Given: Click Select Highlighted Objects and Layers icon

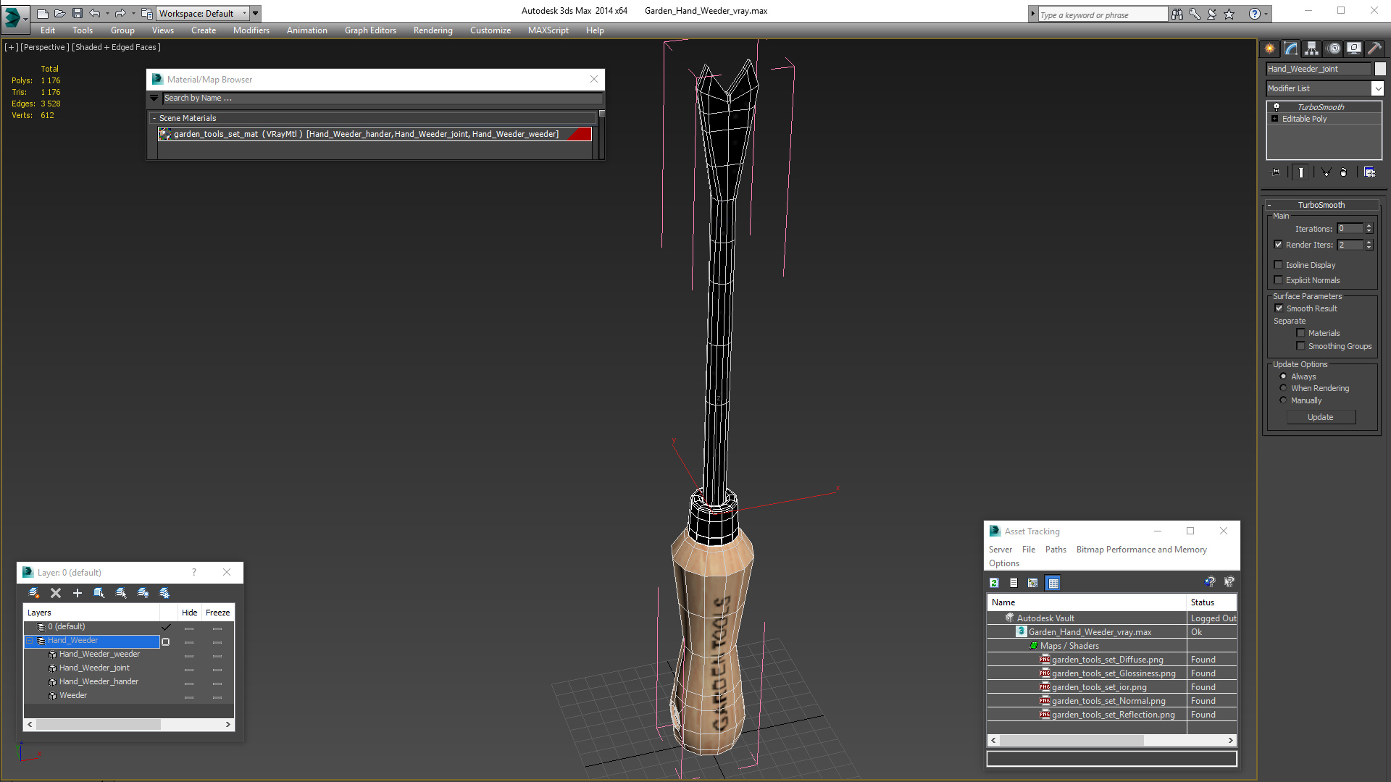Looking at the screenshot, I should pyautogui.click(x=99, y=593).
